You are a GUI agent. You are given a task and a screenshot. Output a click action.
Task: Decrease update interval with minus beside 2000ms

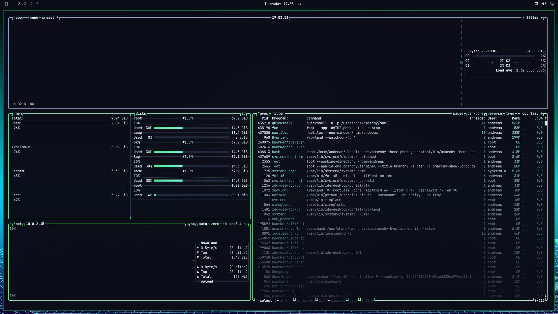tap(523, 18)
